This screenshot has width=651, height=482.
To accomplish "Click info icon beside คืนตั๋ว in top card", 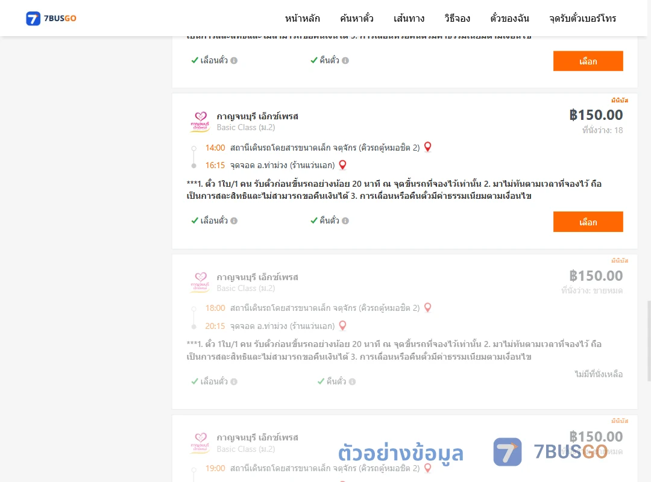I will tap(345, 61).
